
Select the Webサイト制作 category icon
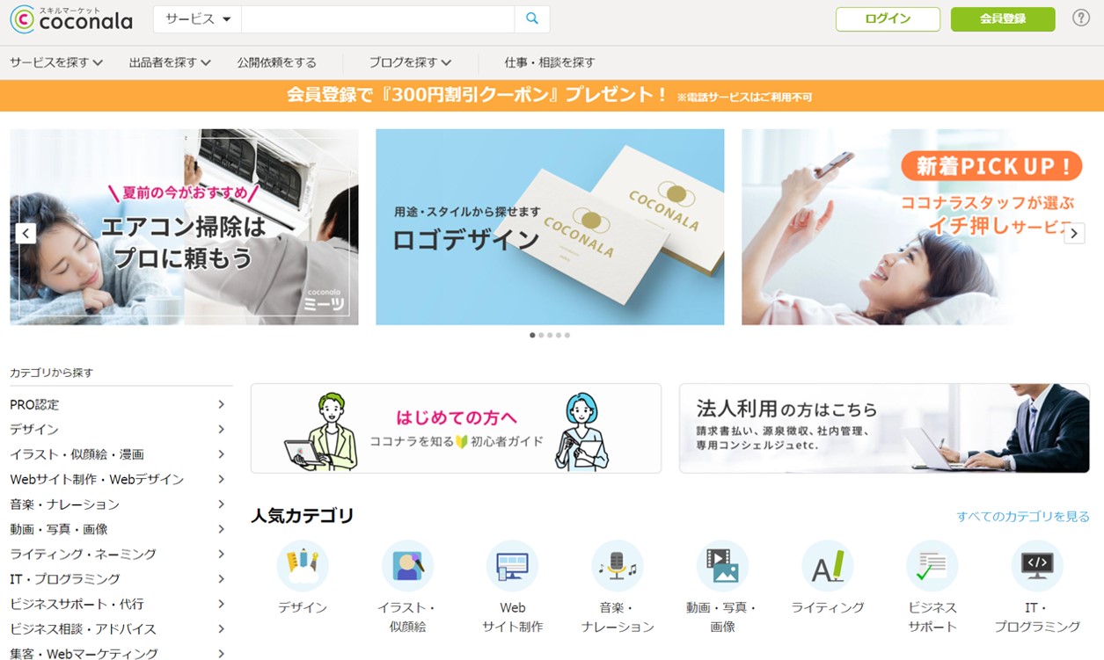[x=513, y=566]
